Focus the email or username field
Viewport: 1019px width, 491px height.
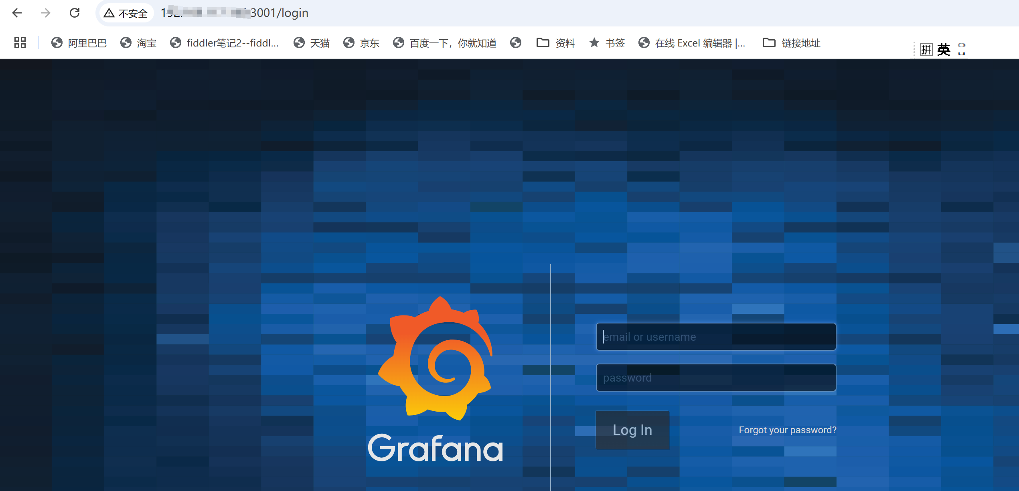(716, 337)
